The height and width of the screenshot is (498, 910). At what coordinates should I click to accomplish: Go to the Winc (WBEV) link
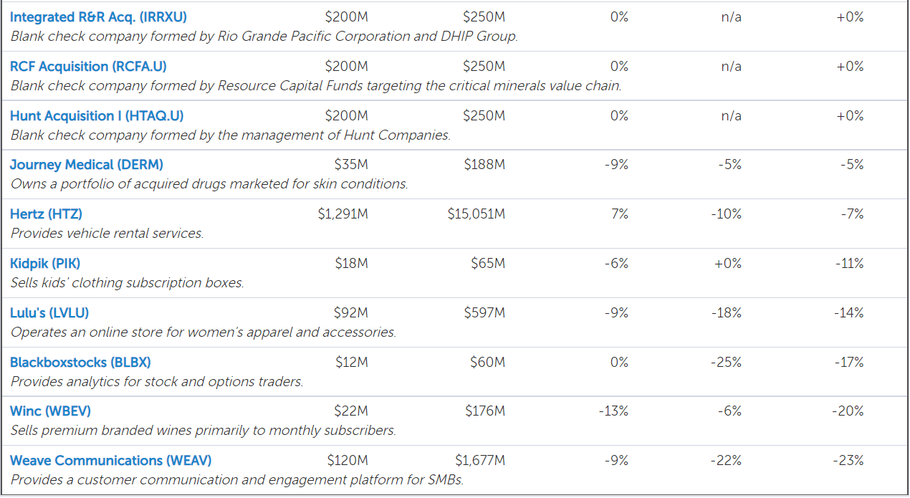click(x=50, y=411)
